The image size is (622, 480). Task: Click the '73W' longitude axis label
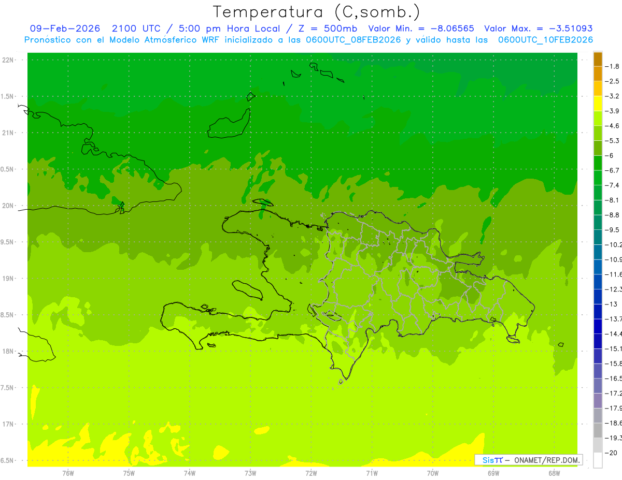(x=250, y=473)
